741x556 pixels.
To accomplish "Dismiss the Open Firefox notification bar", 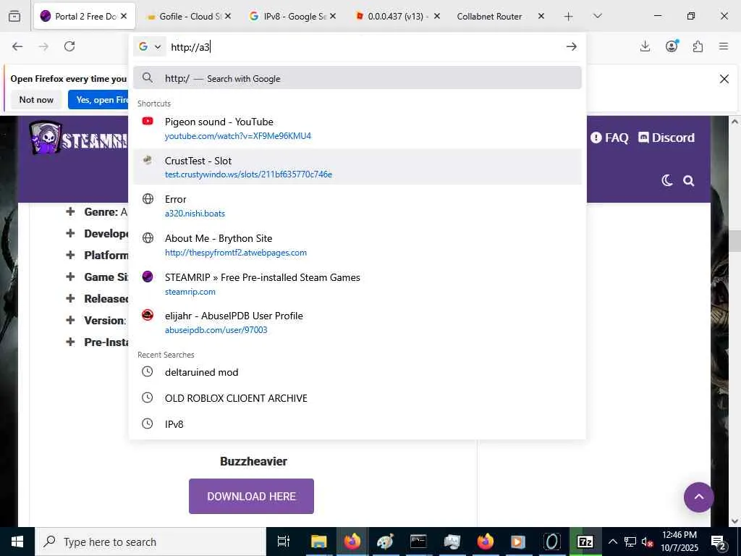I will (724, 79).
